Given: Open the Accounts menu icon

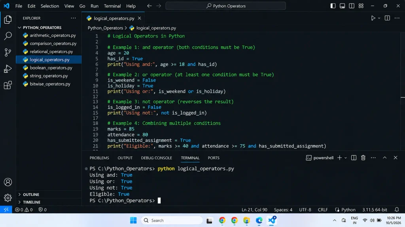Looking at the screenshot, I should point(8,182).
